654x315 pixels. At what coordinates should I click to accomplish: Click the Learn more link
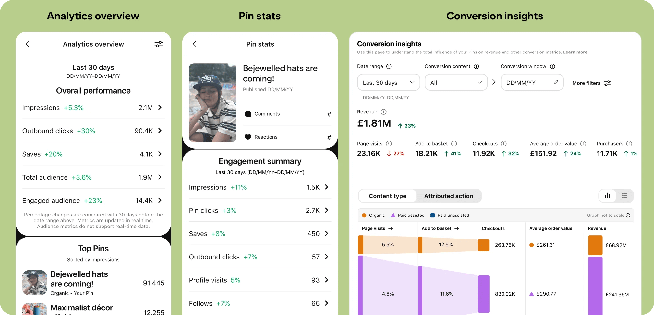click(x=576, y=52)
